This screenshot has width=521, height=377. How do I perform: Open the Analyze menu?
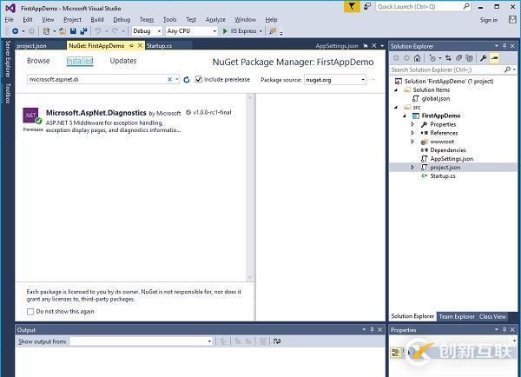click(215, 20)
